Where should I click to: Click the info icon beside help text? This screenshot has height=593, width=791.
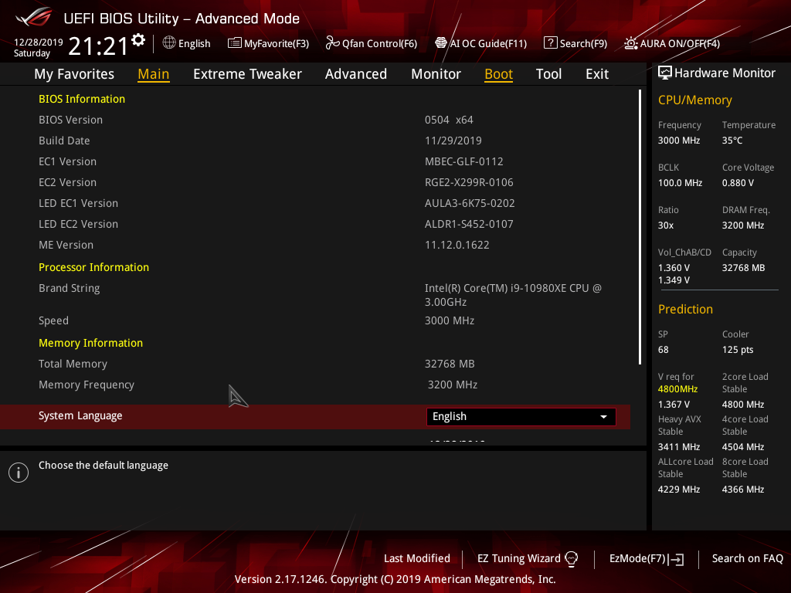(x=19, y=473)
